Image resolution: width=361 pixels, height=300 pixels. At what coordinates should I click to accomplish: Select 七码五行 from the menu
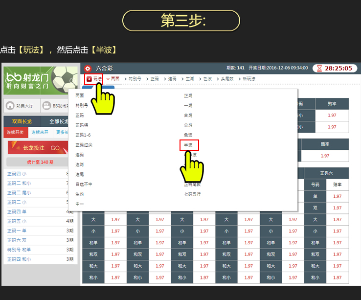[x=192, y=194]
